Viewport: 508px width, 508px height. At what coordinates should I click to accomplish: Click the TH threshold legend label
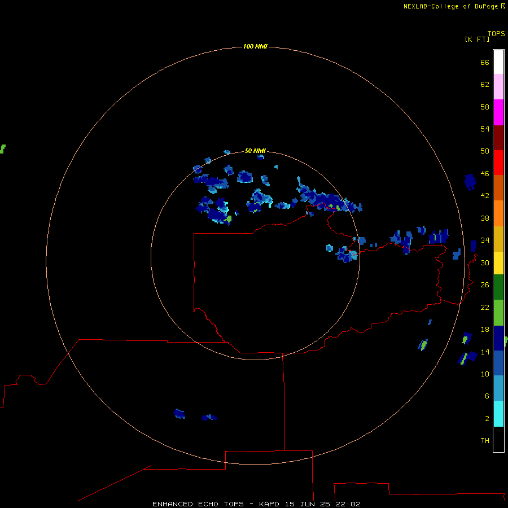tap(485, 441)
